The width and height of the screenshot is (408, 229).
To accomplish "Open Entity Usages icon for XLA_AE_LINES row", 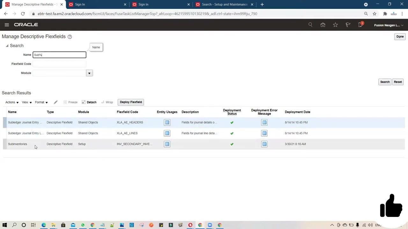I will (167, 133).
